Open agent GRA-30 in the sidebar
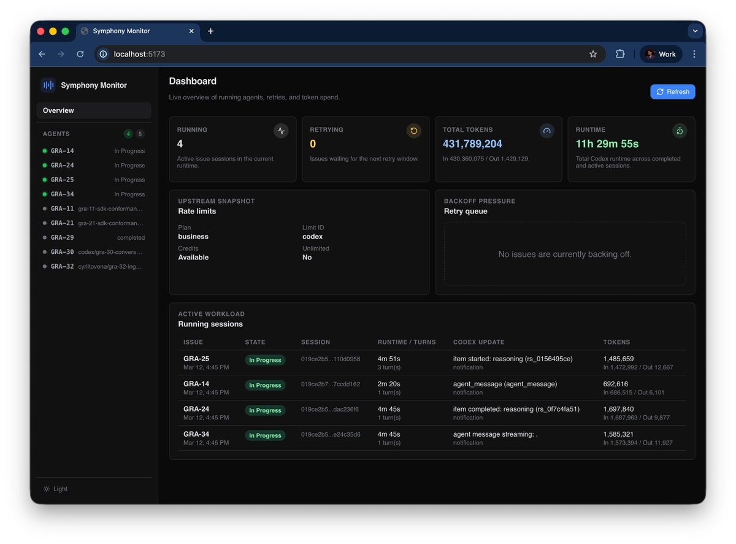The image size is (736, 544). click(x=94, y=251)
